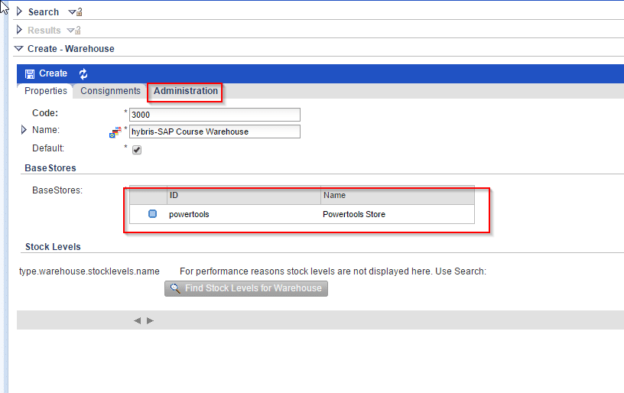Viewport: 624px width, 393px height.
Task: Click Find Stock Levels for Warehouse button
Action: tap(246, 288)
